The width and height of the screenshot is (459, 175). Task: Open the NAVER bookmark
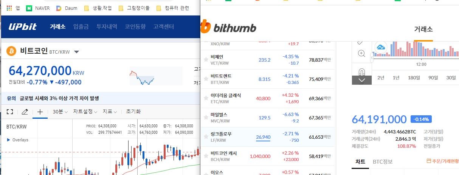(x=38, y=8)
